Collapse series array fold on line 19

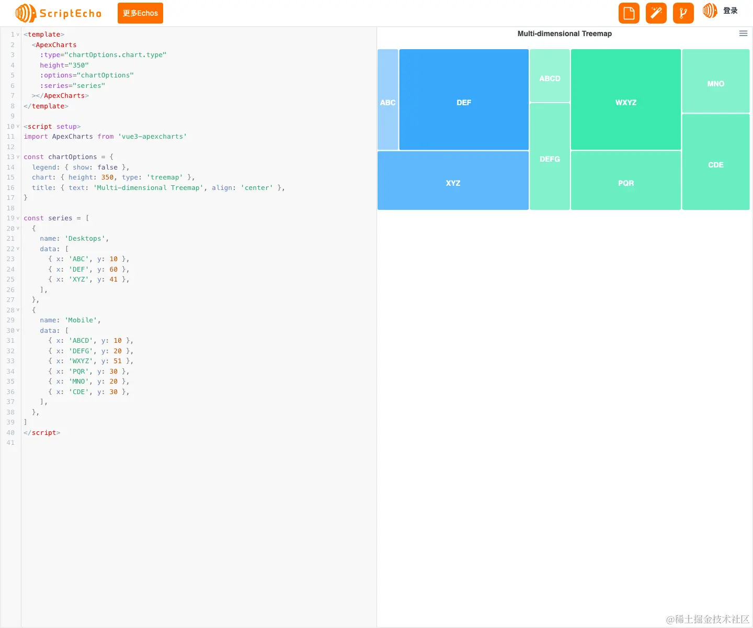point(18,218)
